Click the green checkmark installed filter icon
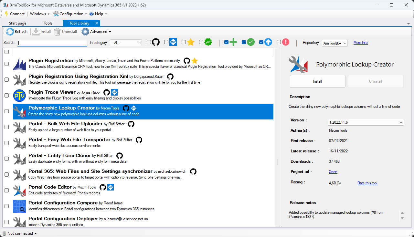The height and width of the screenshot is (237, 414). click(x=251, y=42)
